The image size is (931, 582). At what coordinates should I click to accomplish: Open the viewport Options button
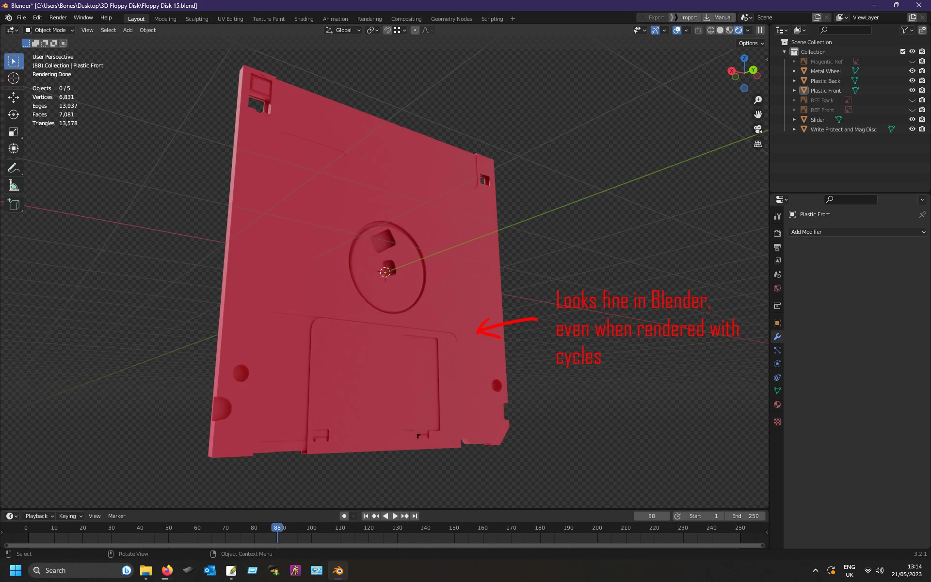coord(751,43)
